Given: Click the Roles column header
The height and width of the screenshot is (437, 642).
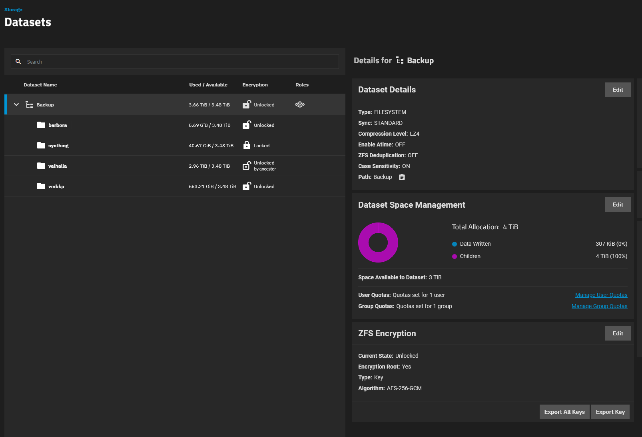Looking at the screenshot, I should tap(302, 85).
